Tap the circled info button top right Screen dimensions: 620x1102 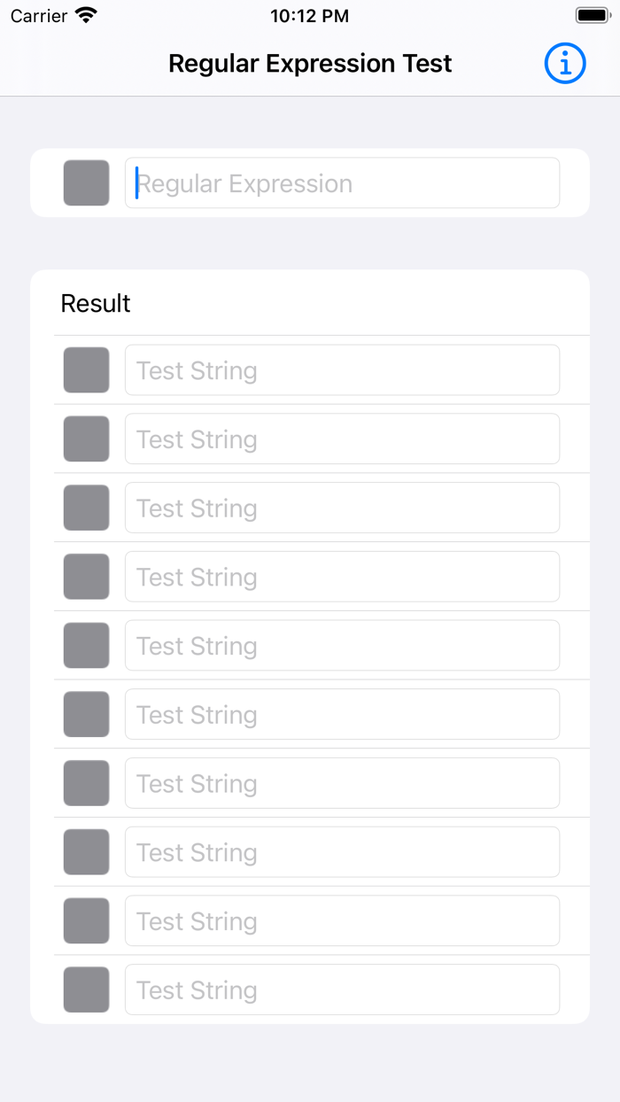click(565, 63)
